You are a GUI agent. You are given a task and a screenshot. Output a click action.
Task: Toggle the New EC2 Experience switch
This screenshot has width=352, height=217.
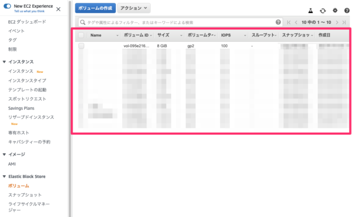(x=7, y=6)
